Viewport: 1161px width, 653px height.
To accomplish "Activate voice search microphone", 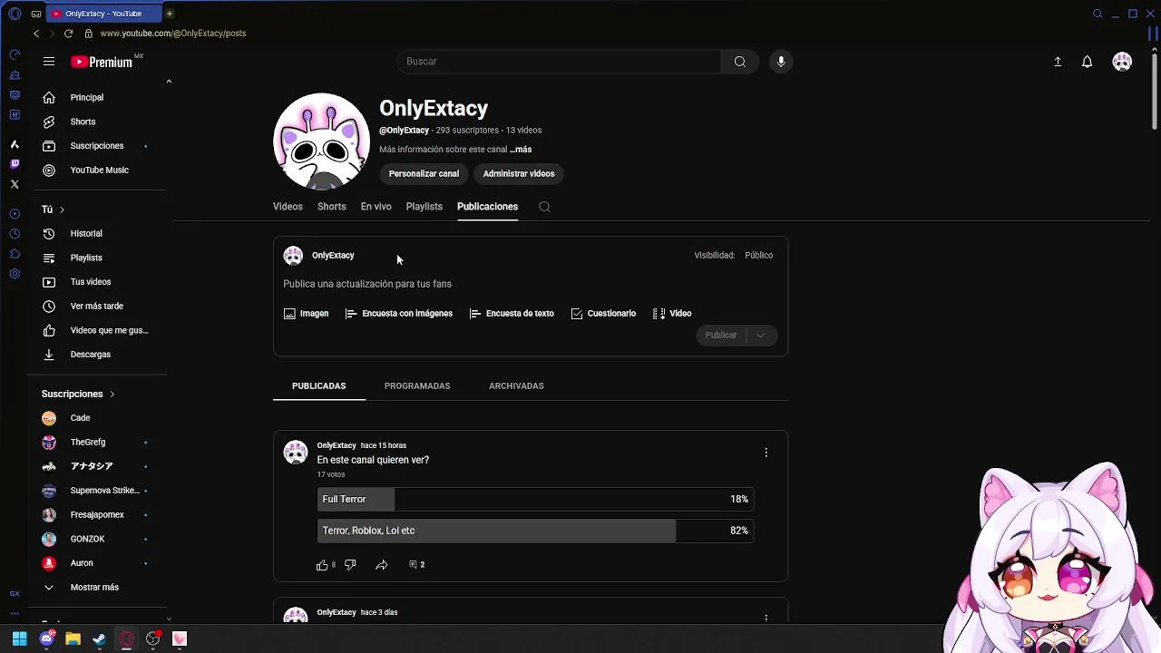I will point(781,62).
